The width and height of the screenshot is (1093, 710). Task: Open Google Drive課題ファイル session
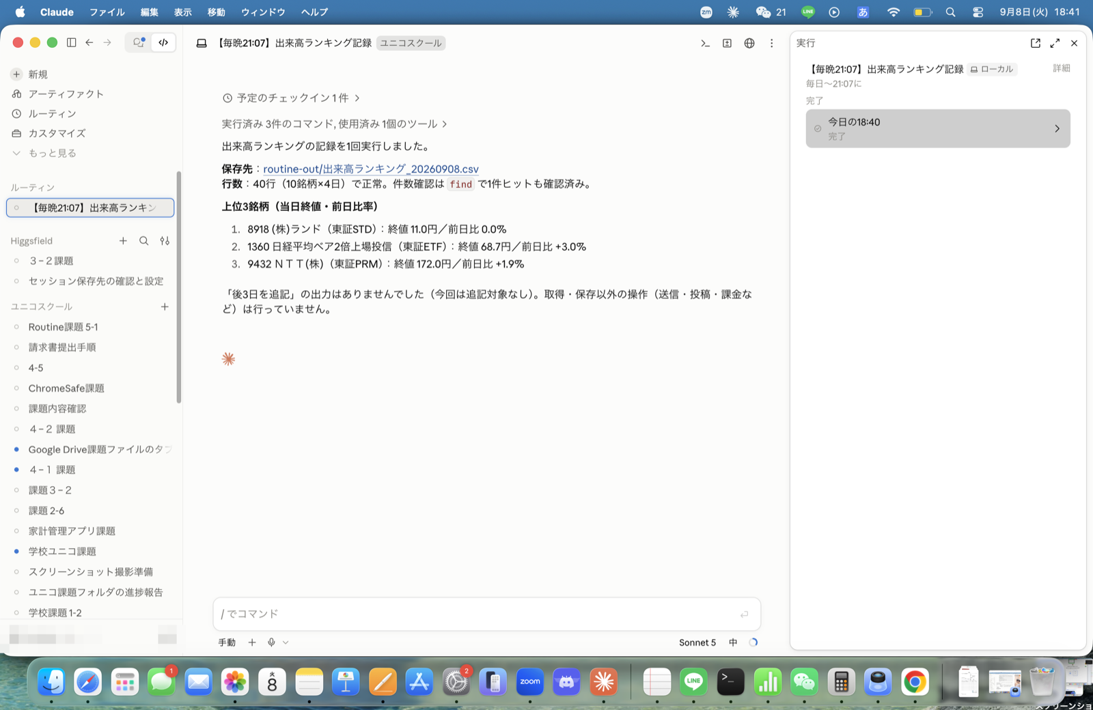[x=99, y=449]
